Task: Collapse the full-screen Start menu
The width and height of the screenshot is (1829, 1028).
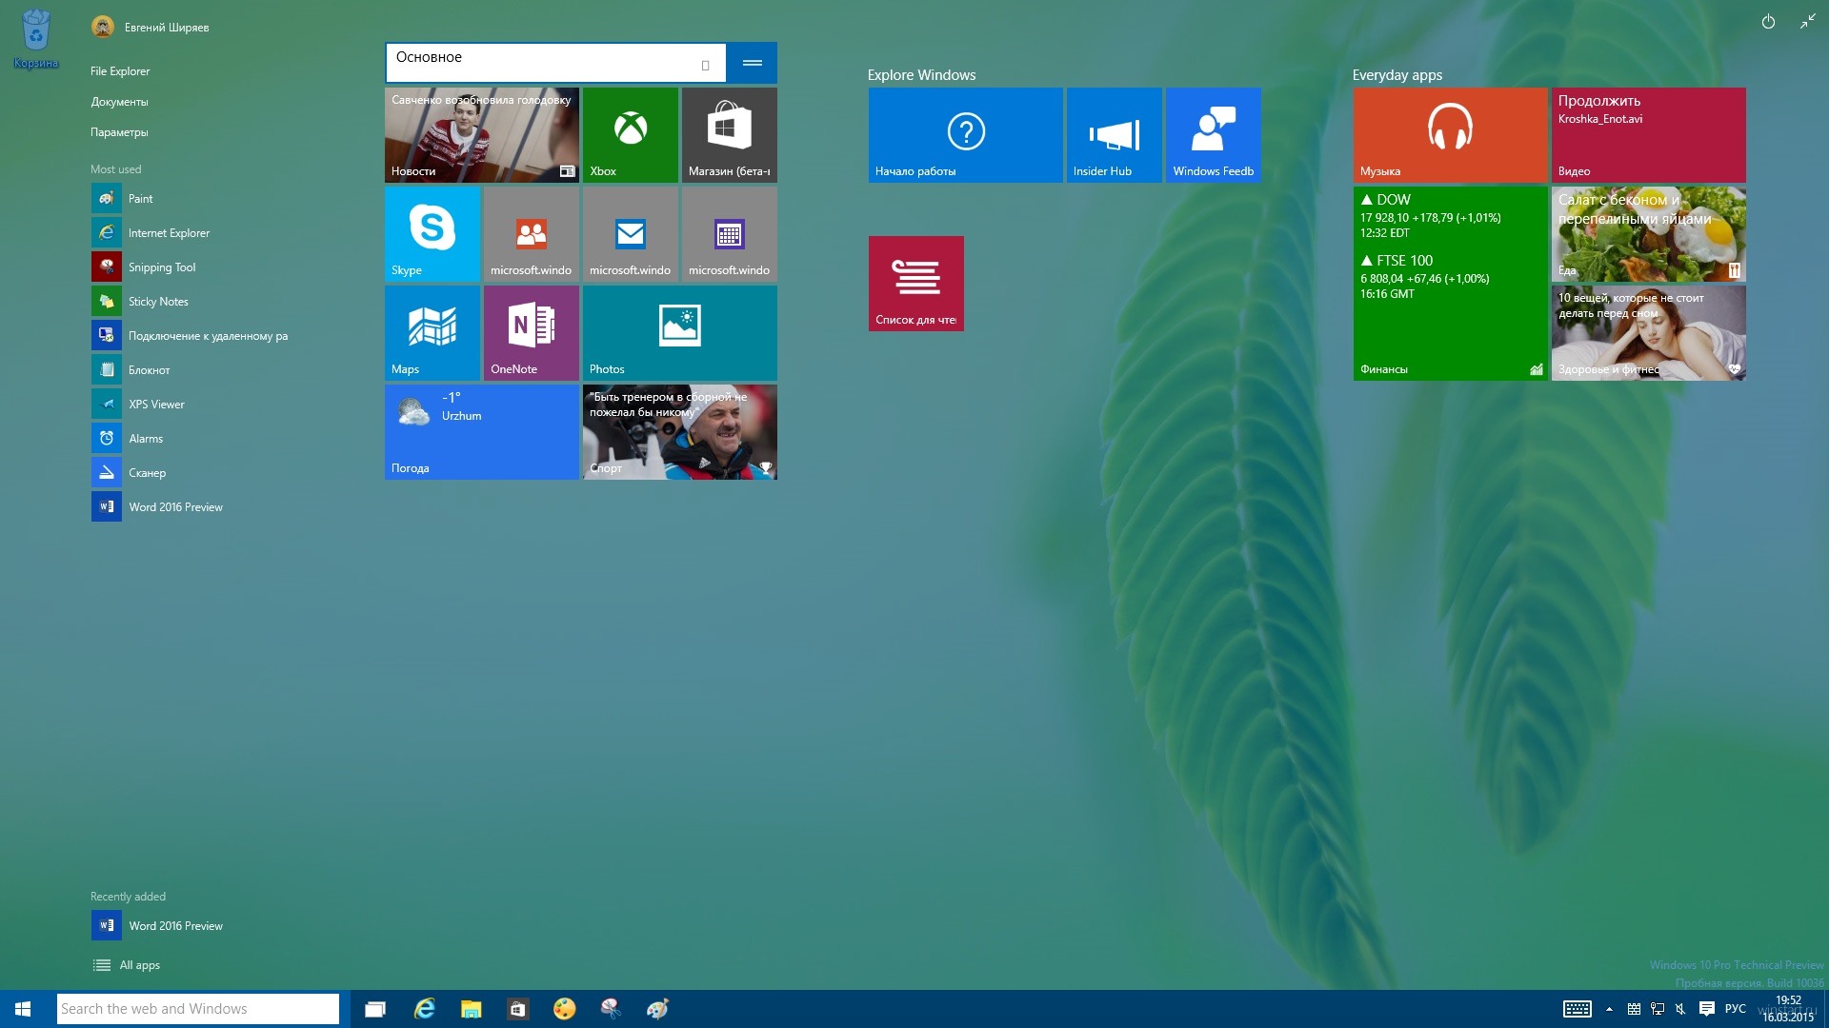Action: 1807,21
